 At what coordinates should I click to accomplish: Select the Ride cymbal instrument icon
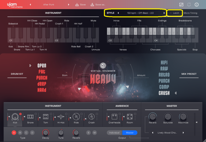point(76,117)
